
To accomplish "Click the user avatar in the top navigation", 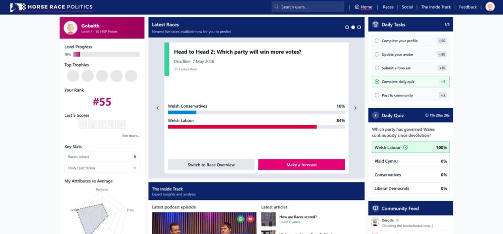I will 490,7.
